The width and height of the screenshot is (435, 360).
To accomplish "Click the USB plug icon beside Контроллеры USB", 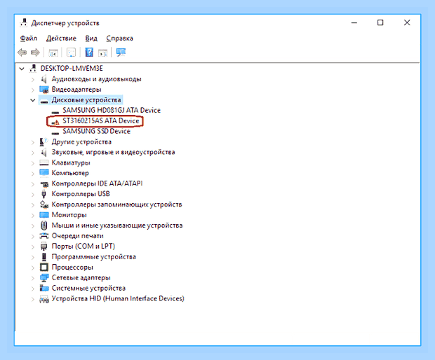I will click(43, 194).
